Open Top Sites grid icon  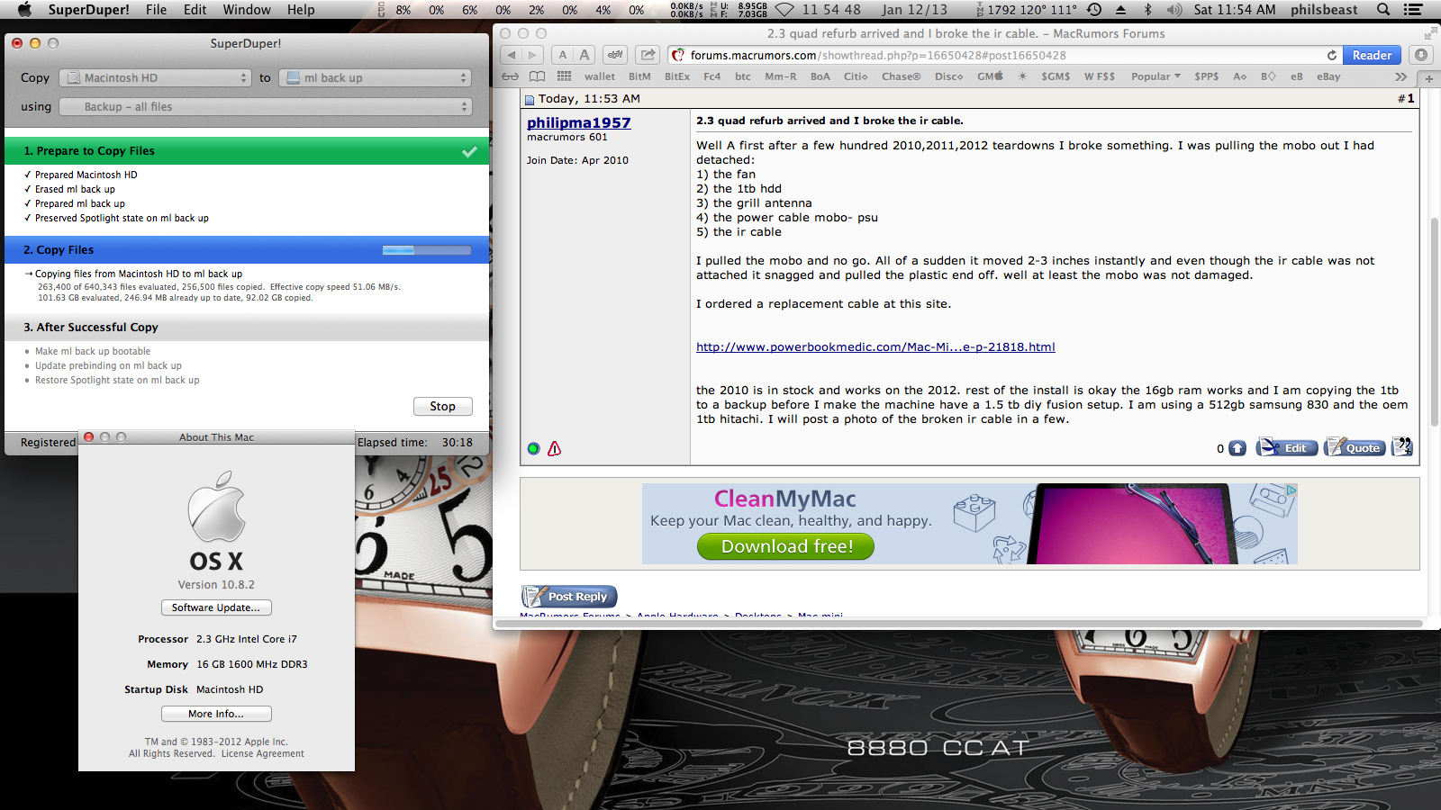[x=565, y=76]
